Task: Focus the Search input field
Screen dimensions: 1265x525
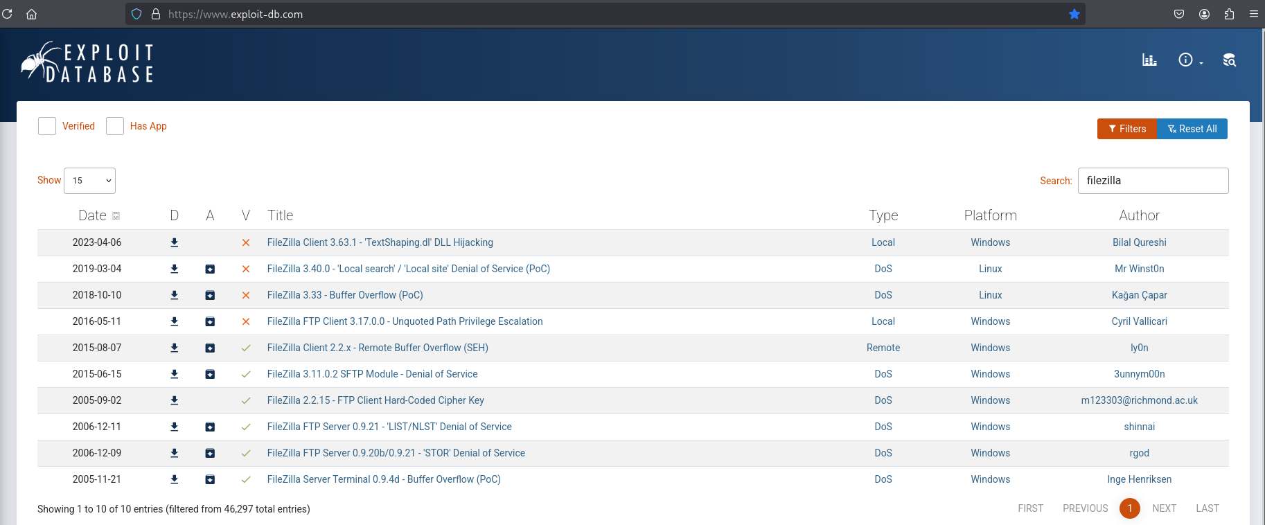Action: click(1153, 181)
